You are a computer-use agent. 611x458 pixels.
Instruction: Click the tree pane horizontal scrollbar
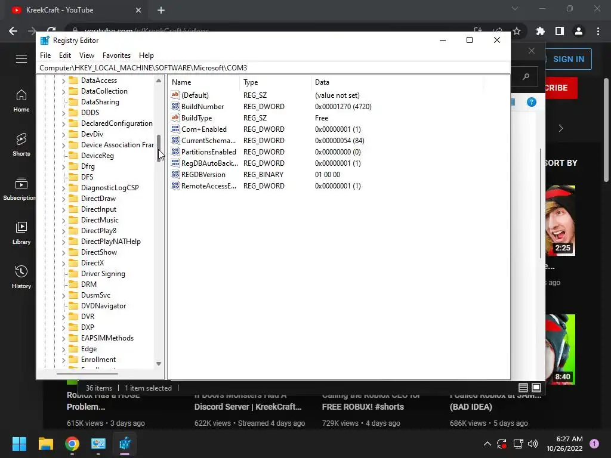tap(87, 373)
